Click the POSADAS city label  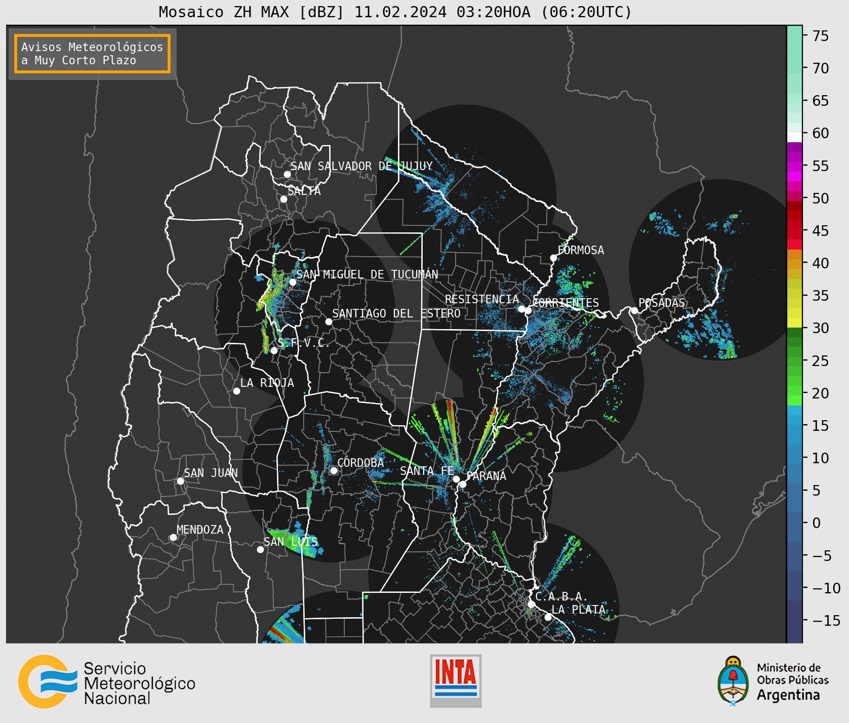click(662, 303)
